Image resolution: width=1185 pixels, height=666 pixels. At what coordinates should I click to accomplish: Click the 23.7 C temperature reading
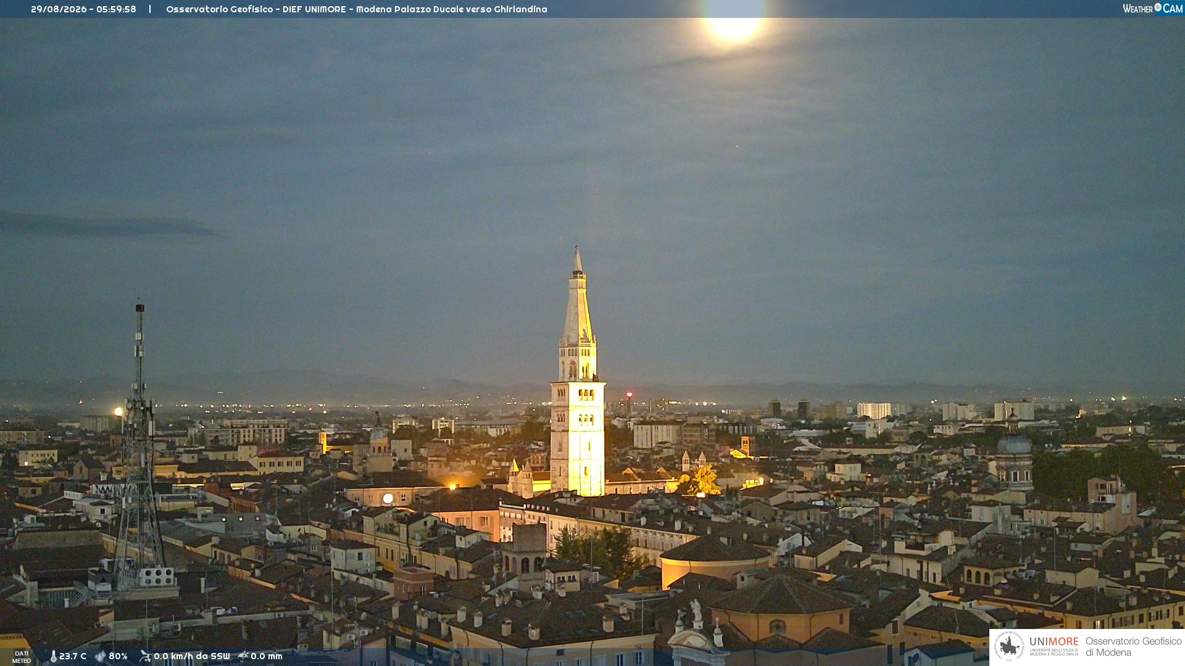73,656
